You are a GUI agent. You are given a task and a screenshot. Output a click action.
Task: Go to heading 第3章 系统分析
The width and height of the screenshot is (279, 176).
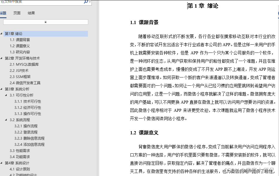[17, 89]
